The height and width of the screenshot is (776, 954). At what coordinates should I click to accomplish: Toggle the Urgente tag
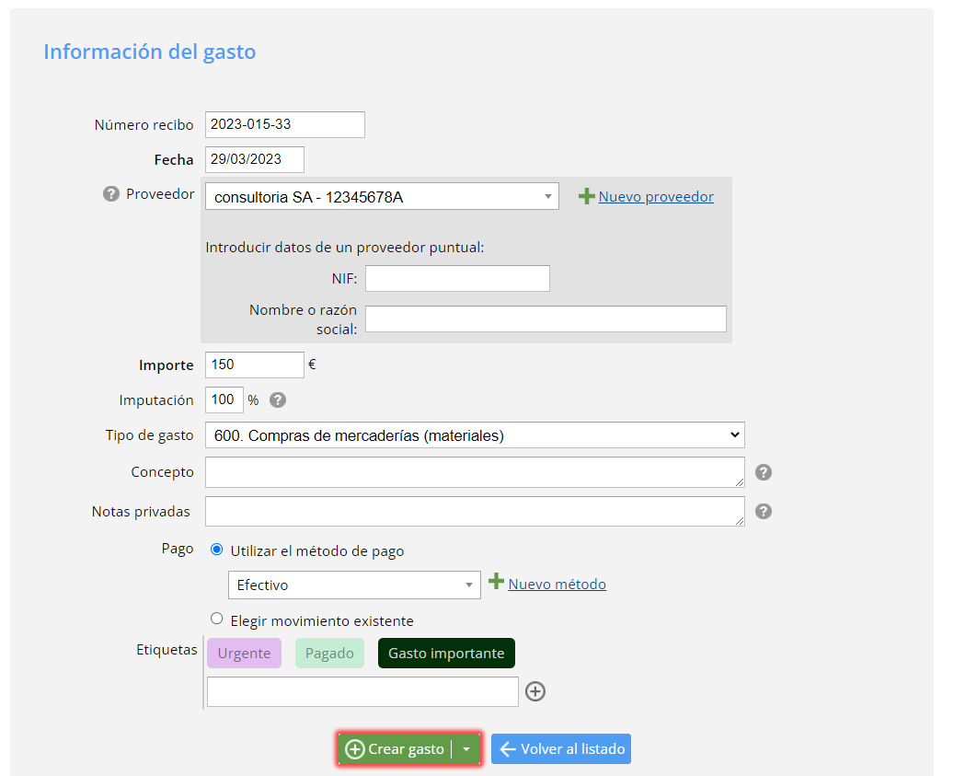(x=244, y=654)
